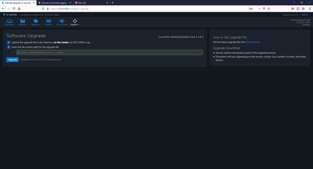
Task: Click 'Connected via sr-qumulo-1' status text
Action: [x=40, y=15]
